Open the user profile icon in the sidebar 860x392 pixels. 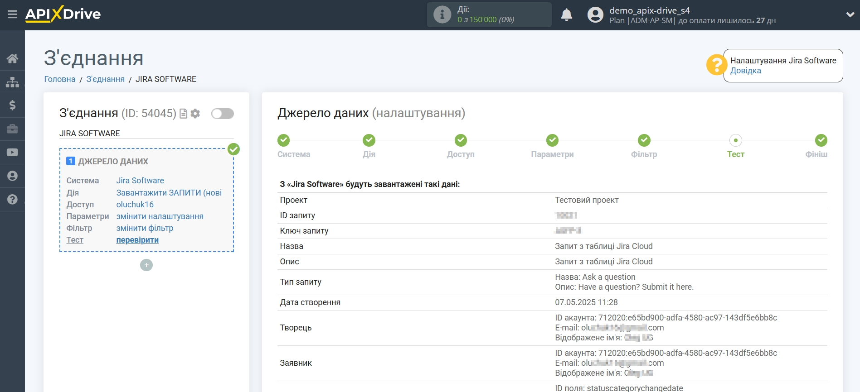point(12,176)
